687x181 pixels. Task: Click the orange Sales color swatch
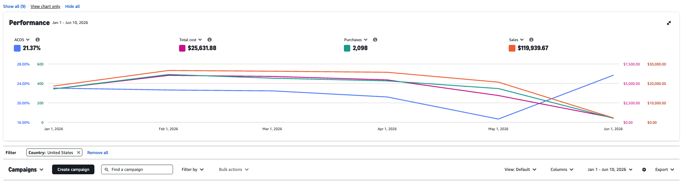[x=512, y=48]
